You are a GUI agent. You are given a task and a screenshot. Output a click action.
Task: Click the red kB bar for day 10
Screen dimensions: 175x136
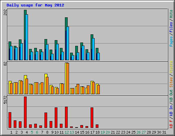56,118
